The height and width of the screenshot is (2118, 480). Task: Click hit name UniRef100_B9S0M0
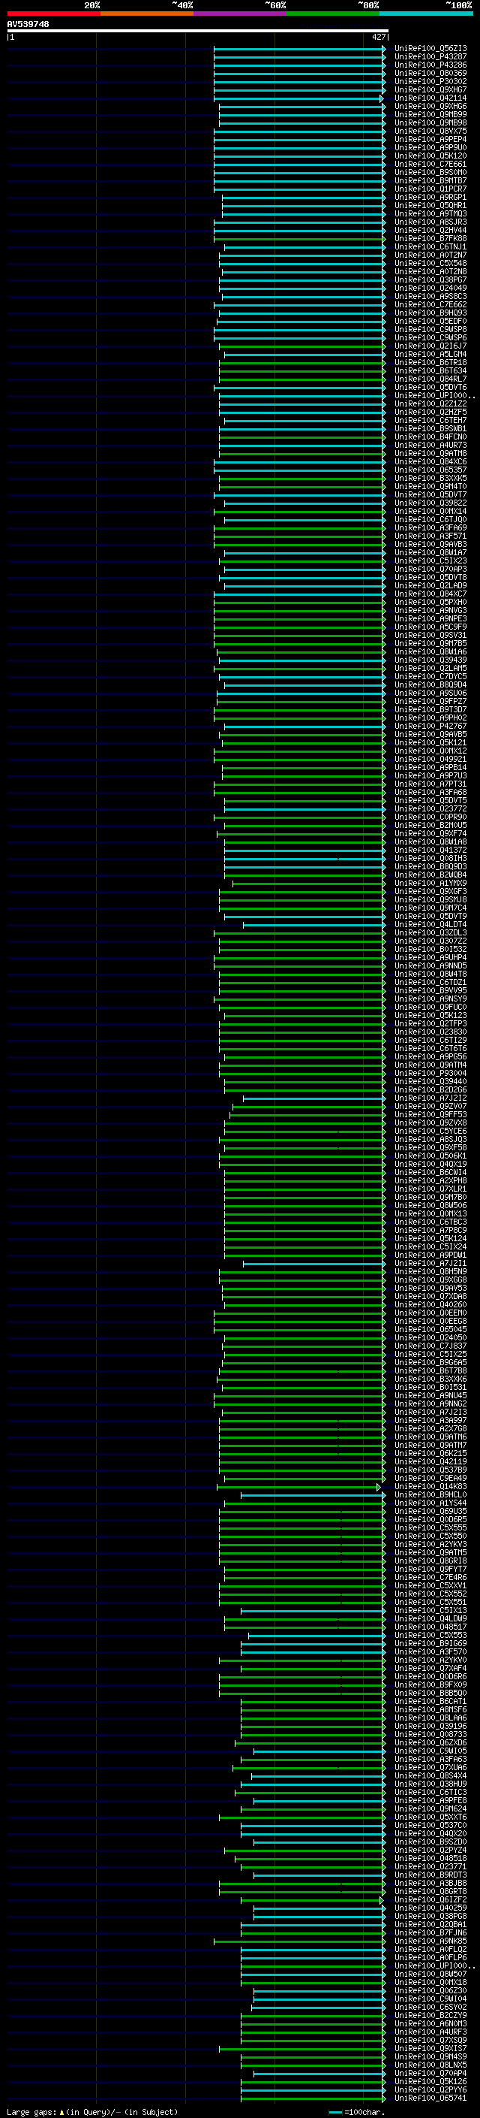[x=430, y=173]
